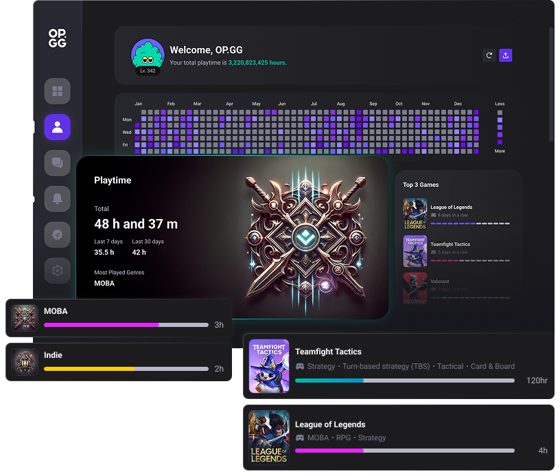Click the MOBA pink progress bar
The height and width of the screenshot is (476, 560).
[x=126, y=325]
